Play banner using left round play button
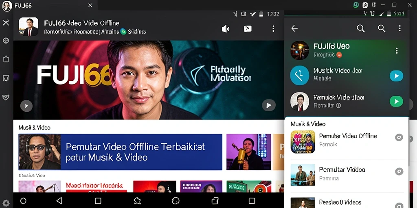Screen dimensions: 417x208 26,106
